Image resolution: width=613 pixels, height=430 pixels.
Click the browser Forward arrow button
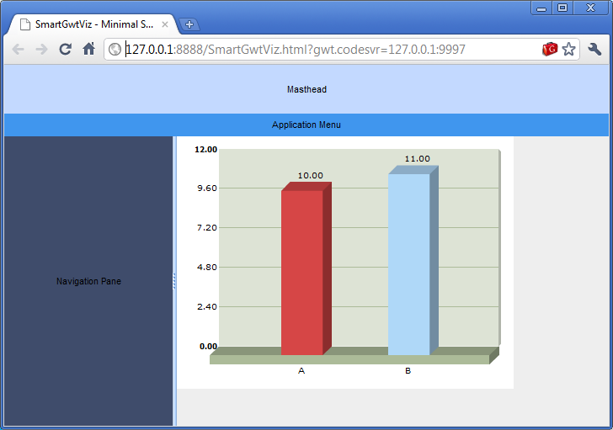[x=41, y=50]
